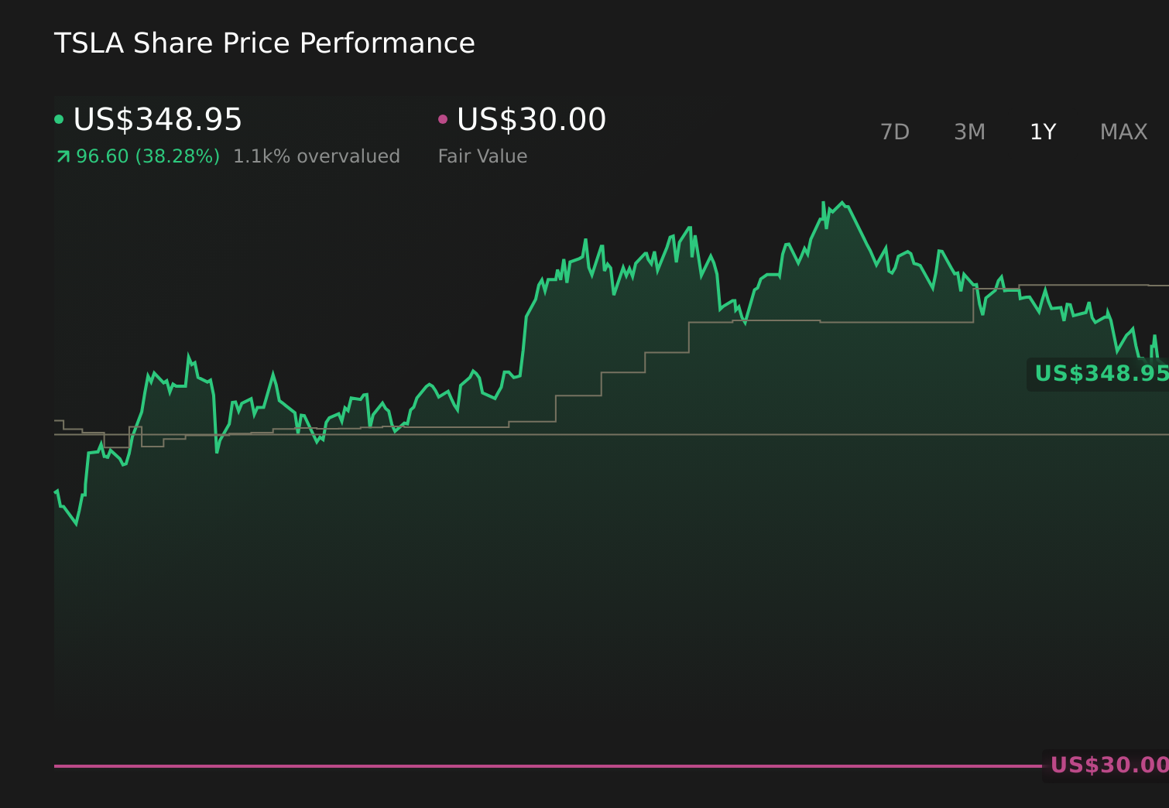Switch to the 7D time range

tap(895, 132)
